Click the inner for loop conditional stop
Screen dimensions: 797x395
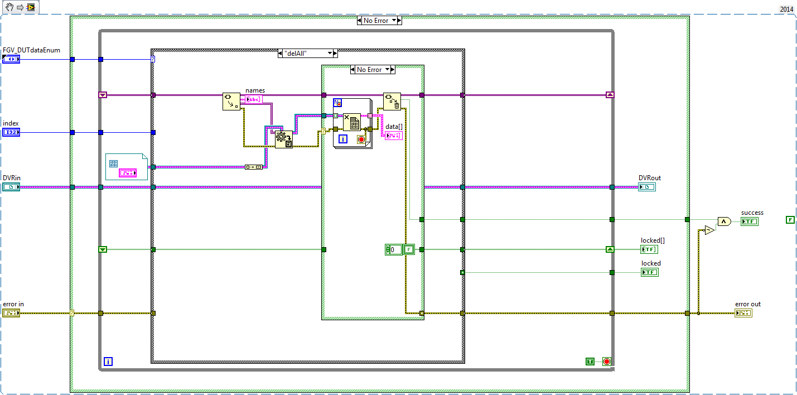pyautogui.click(x=361, y=139)
